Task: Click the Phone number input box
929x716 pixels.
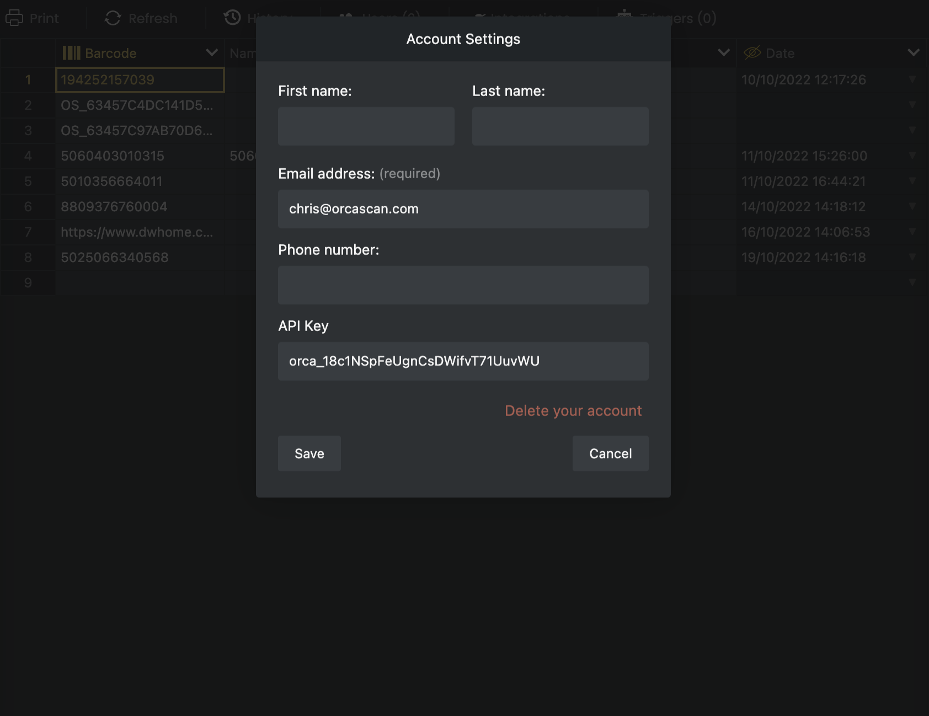Action: click(463, 285)
